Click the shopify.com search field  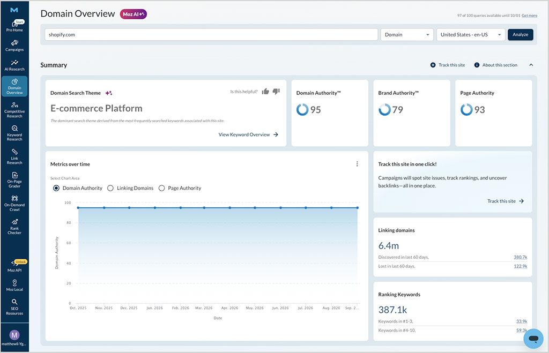pyautogui.click(x=211, y=35)
